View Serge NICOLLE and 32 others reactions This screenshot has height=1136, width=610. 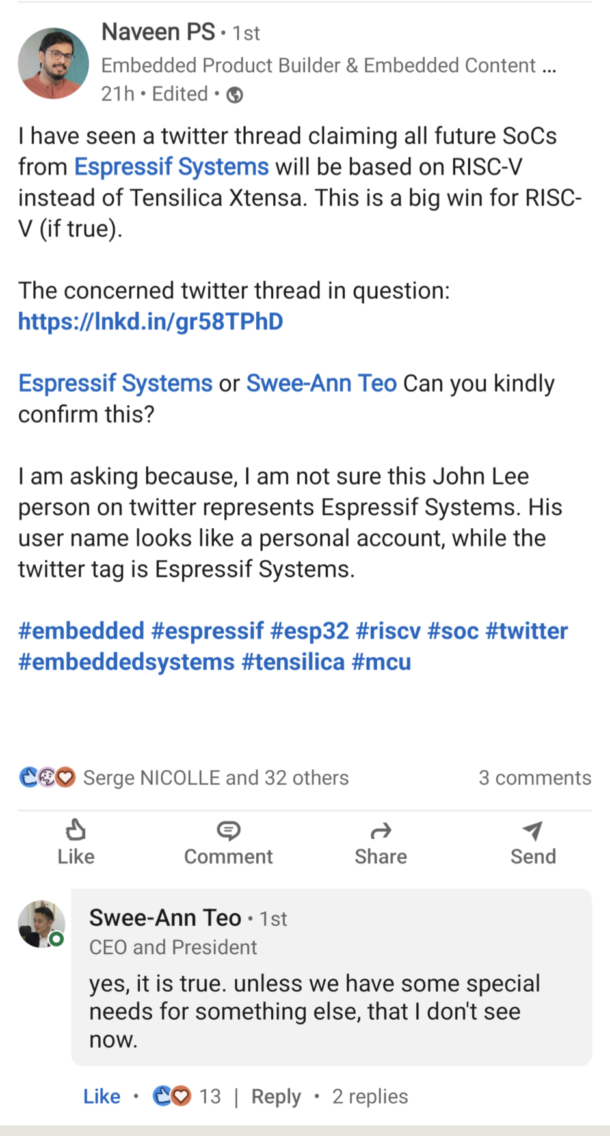tap(216, 778)
